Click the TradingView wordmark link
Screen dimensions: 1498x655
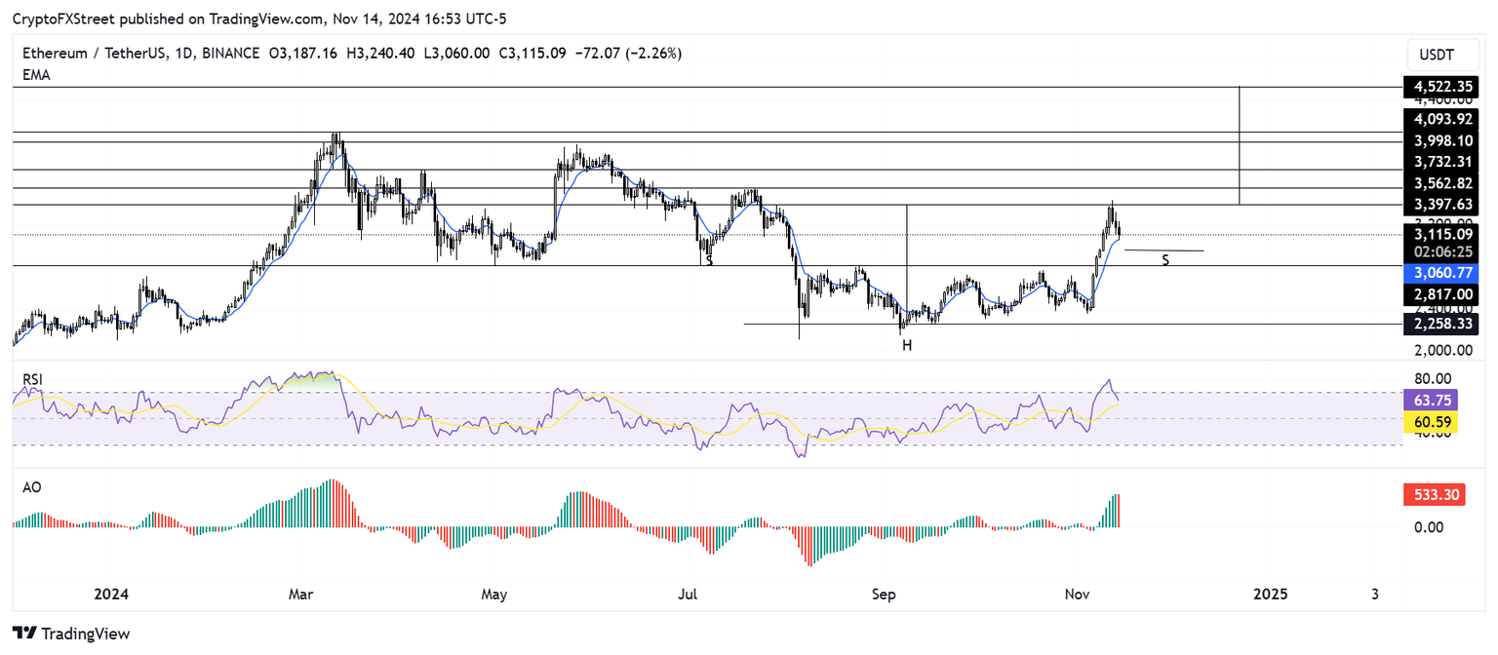pos(88,634)
